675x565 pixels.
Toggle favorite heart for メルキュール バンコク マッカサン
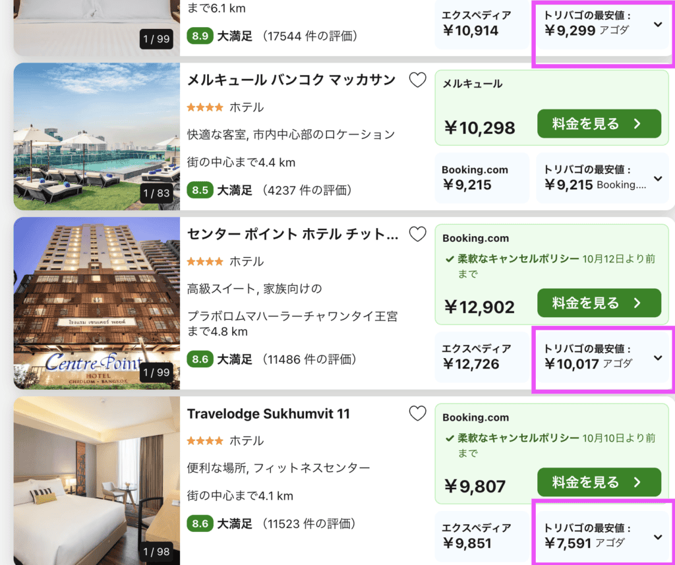click(x=417, y=80)
